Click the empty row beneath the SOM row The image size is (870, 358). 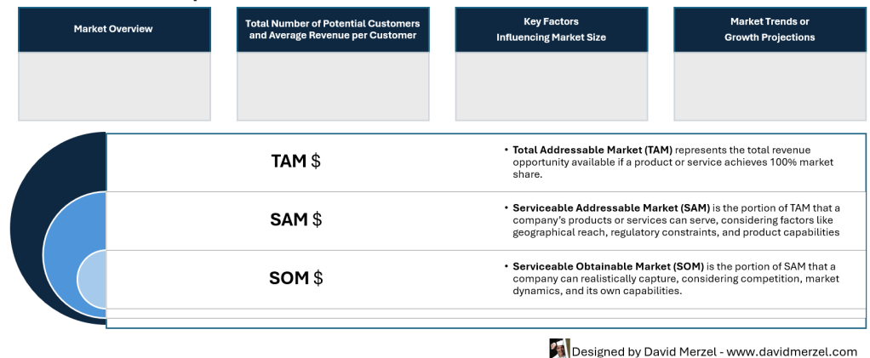(485, 314)
